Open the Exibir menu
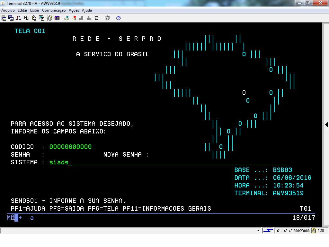Screen dimensions: 329x247 (35, 10)
